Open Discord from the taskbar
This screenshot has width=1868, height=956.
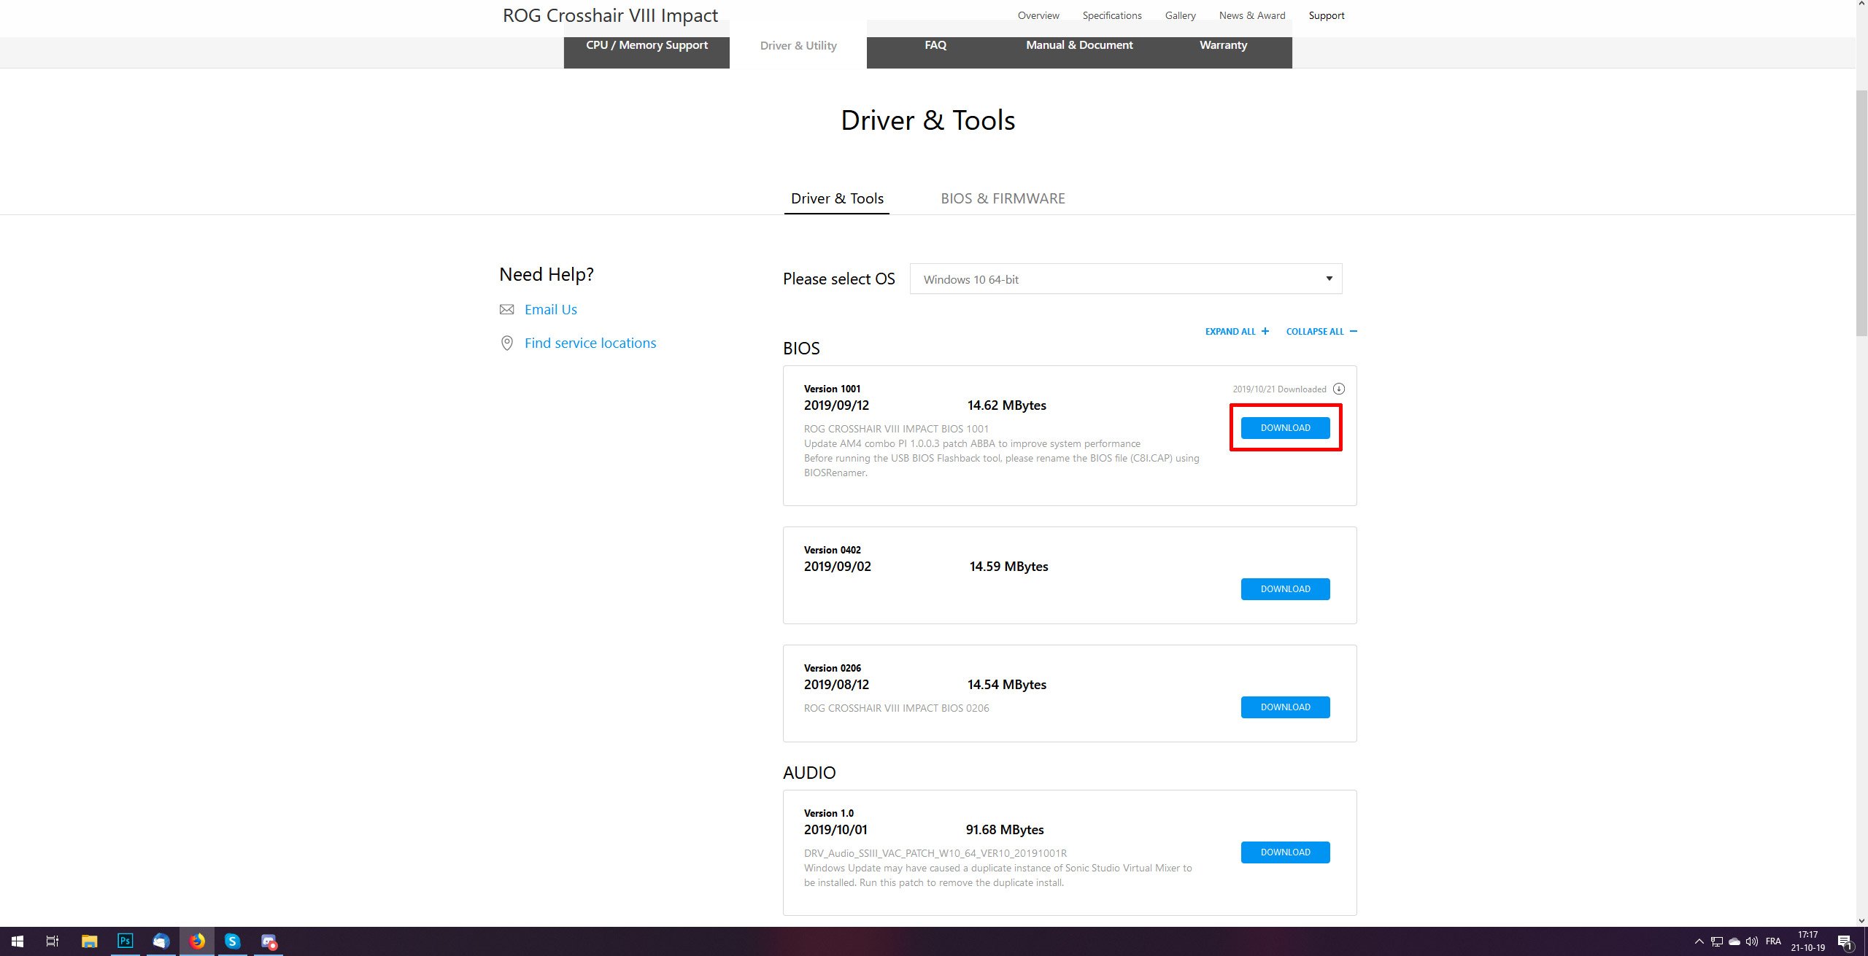269,941
